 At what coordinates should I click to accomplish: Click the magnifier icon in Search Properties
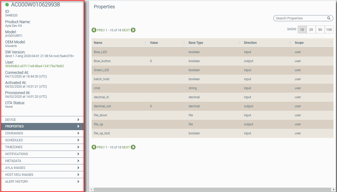click(329, 18)
